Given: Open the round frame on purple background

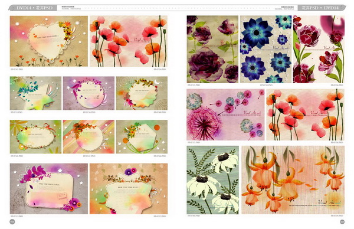Looking at the screenshot, I should [x=88, y=93].
